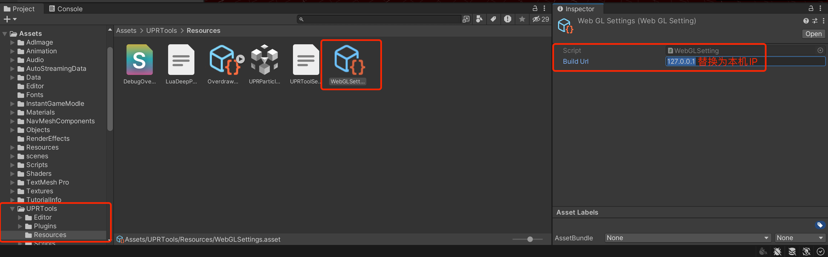
Task: Click the search by label tag icon
Action: 493,19
